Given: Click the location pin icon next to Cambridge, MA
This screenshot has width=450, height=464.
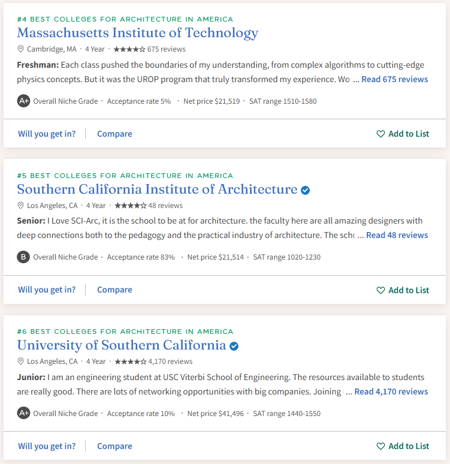Looking at the screenshot, I should coord(20,49).
